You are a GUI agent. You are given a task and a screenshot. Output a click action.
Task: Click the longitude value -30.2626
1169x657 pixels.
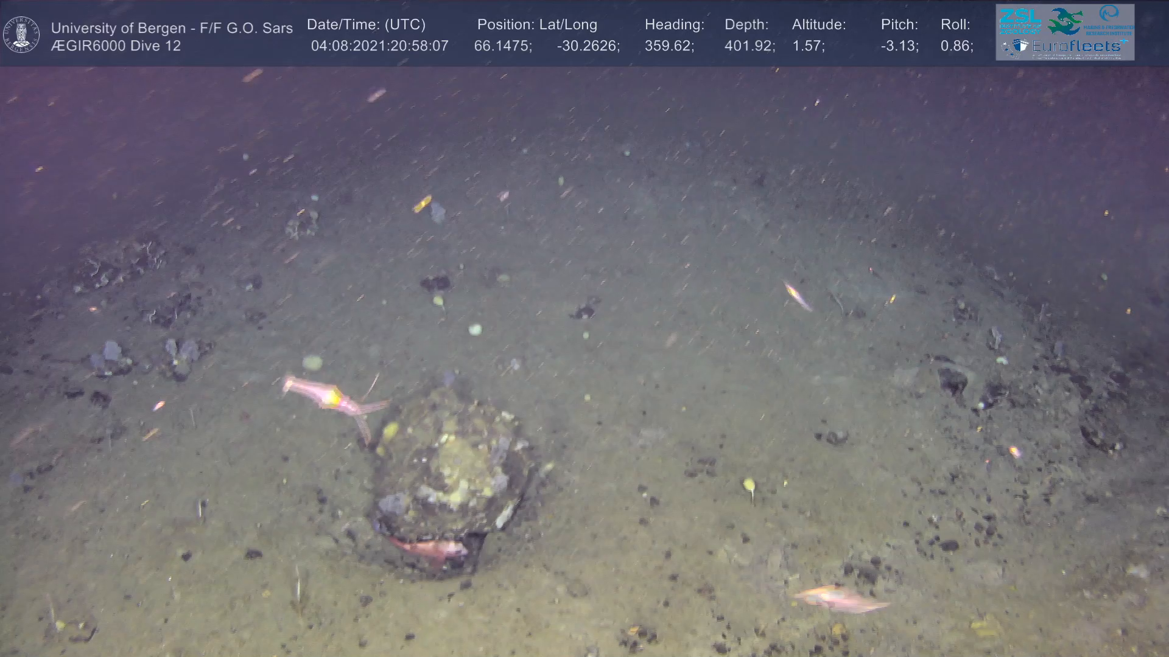(588, 46)
